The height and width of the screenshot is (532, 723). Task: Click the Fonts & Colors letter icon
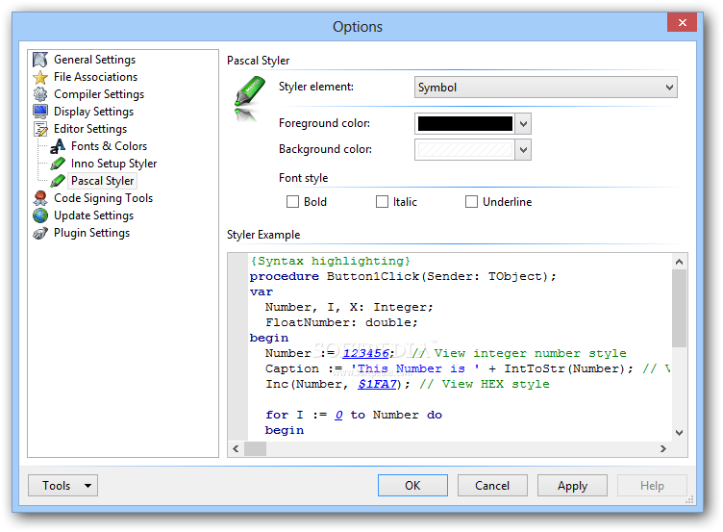coord(58,146)
